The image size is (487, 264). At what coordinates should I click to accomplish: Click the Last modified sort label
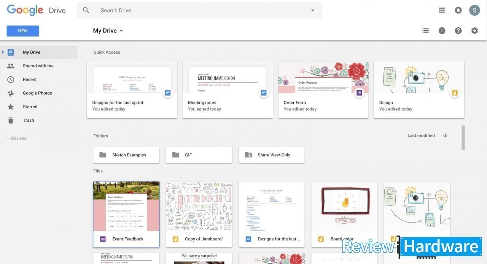pyautogui.click(x=421, y=135)
